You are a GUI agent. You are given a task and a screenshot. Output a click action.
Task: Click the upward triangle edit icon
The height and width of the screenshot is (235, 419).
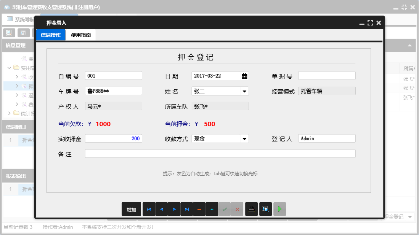212,209
